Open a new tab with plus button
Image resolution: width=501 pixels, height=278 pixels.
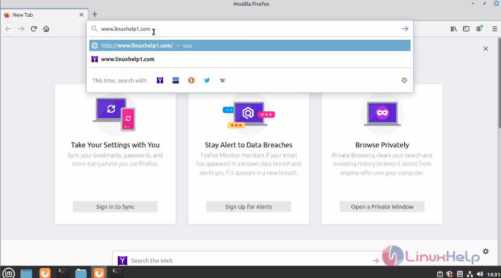(95, 14)
